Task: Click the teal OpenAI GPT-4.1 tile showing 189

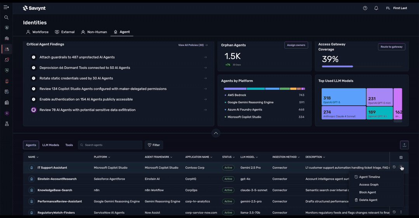Action: point(379,113)
